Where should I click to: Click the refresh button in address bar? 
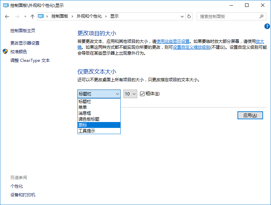tap(189, 17)
